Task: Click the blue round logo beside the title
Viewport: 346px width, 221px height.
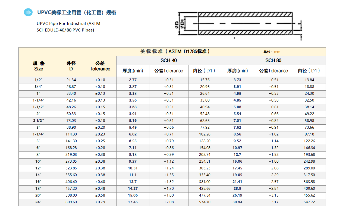Action: click(x=28, y=12)
